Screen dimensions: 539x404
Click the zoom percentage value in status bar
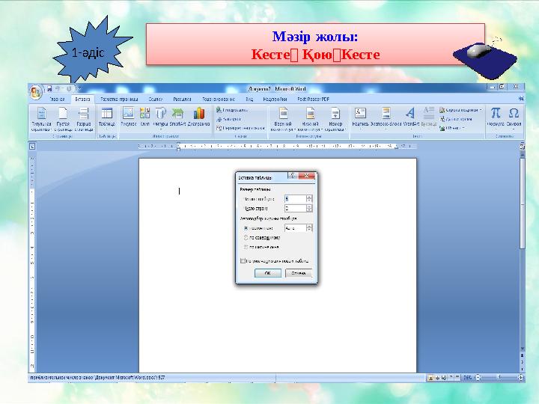click(x=467, y=378)
